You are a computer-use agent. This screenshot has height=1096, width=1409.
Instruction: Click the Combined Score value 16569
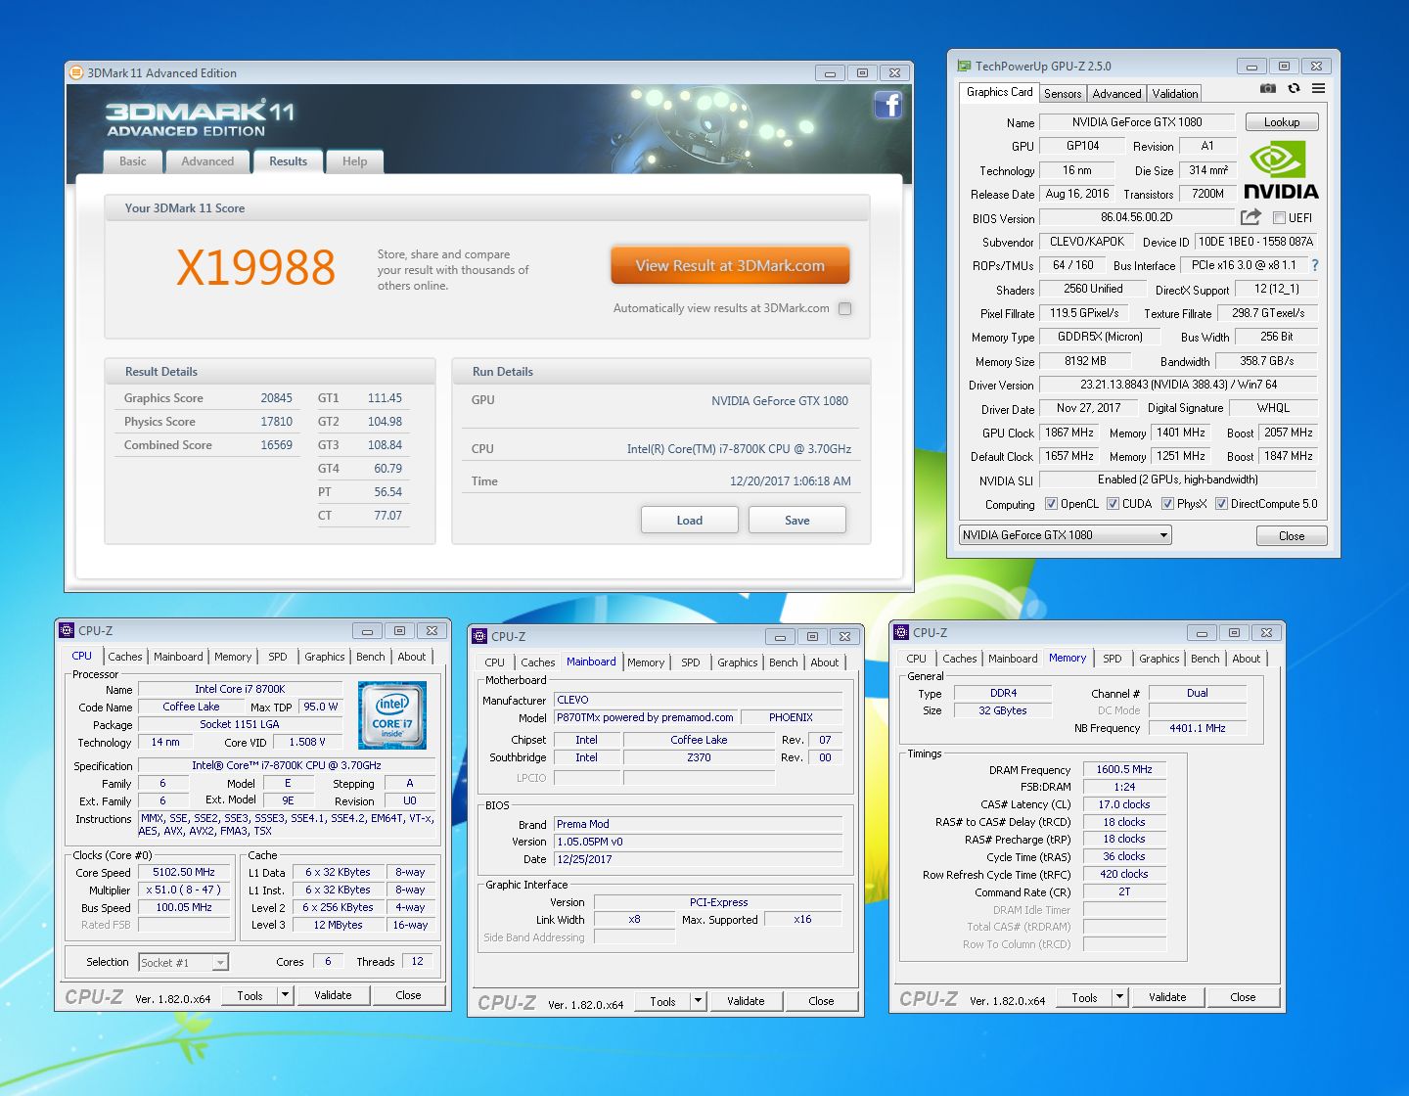click(x=276, y=445)
